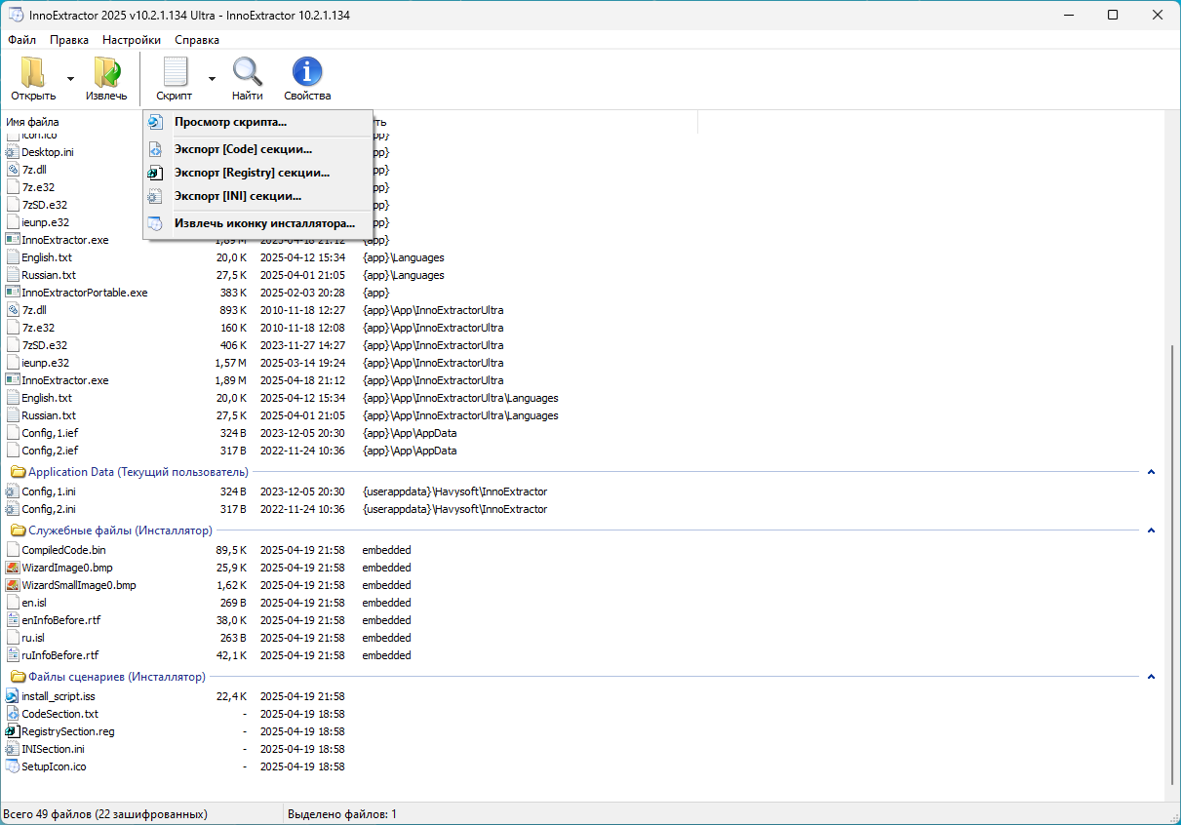The height and width of the screenshot is (825, 1181).
Task: Click the Config,1.ini gear icon
Action: coord(13,491)
